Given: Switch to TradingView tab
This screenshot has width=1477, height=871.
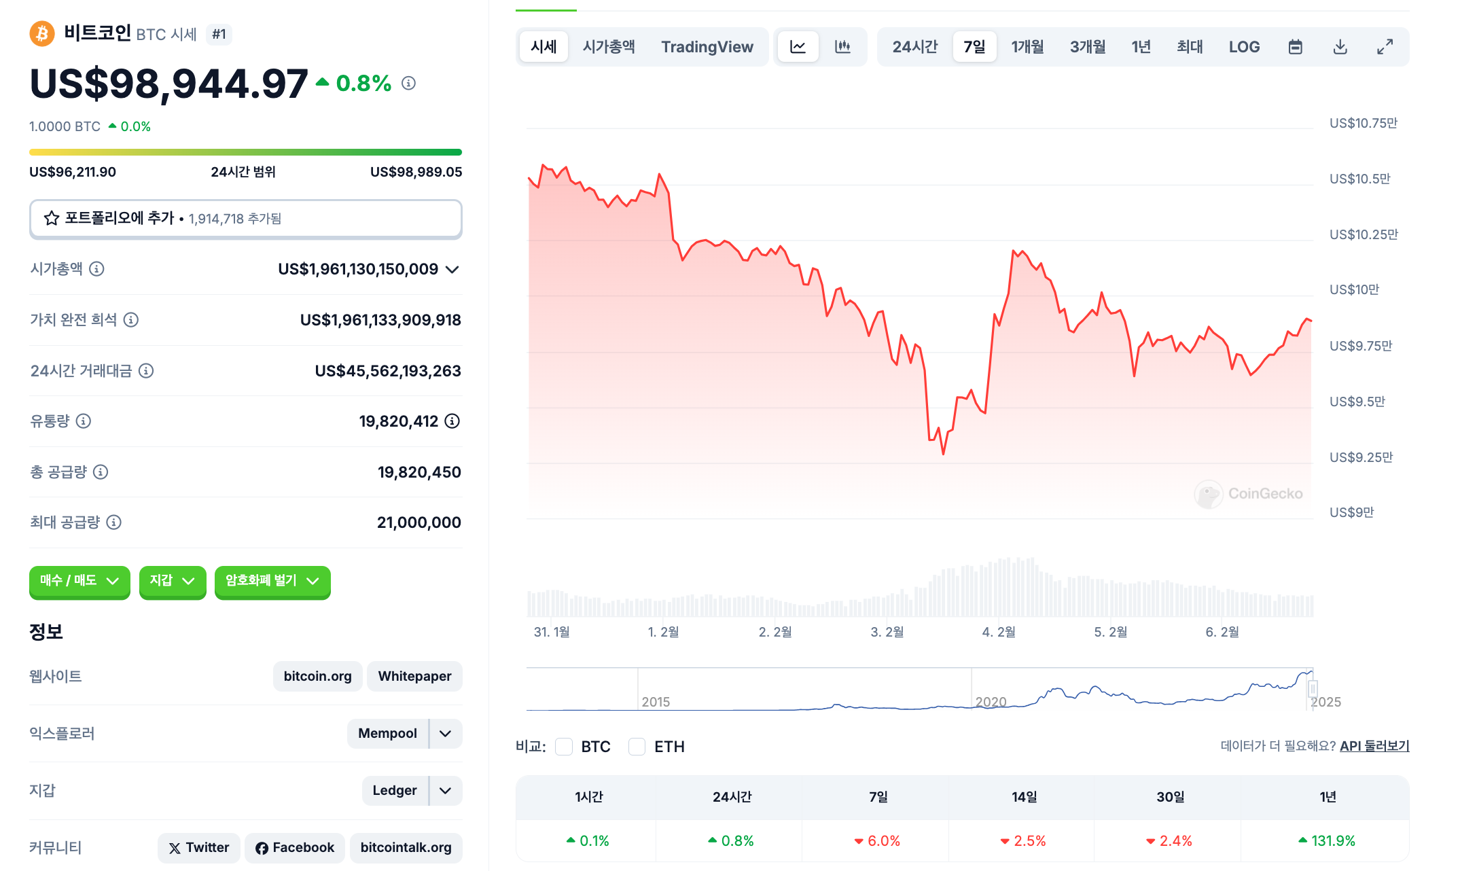Looking at the screenshot, I should coord(707,47).
